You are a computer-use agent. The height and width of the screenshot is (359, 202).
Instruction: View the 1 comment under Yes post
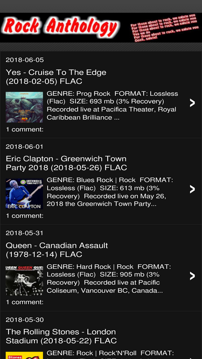click(x=24, y=129)
